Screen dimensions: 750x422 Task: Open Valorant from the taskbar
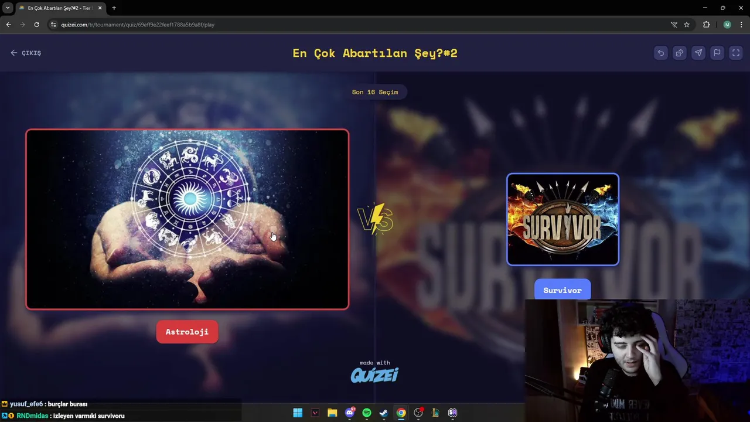click(x=315, y=413)
